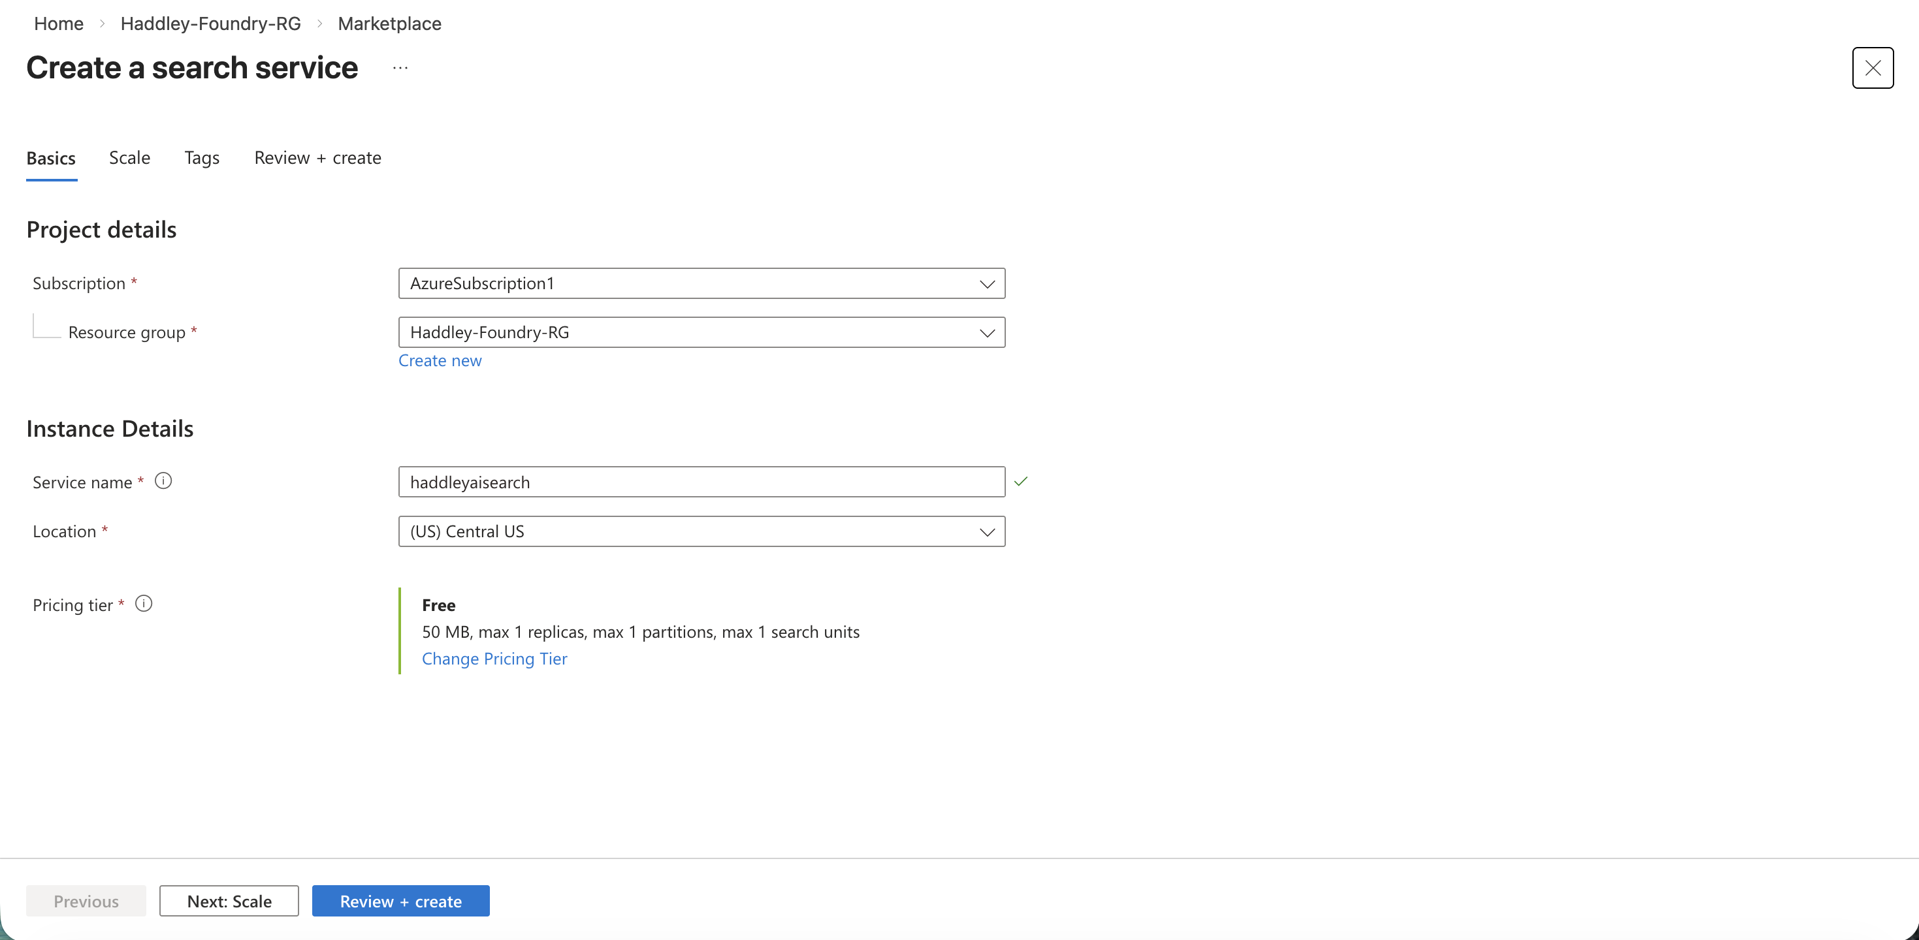Image resolution: width=1919 pixels, height=940 pixels.
Task: Click the green validation checkmark beside service name
Action: 1022,482
